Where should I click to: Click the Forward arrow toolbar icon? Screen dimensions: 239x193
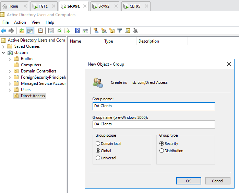[x=11, y=31]
